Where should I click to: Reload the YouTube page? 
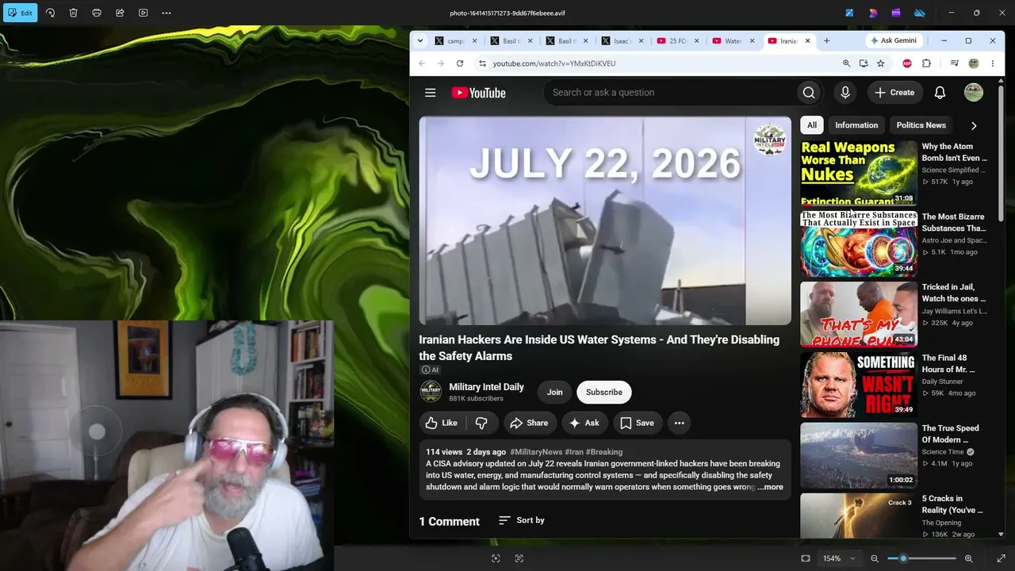click(460, 63)
